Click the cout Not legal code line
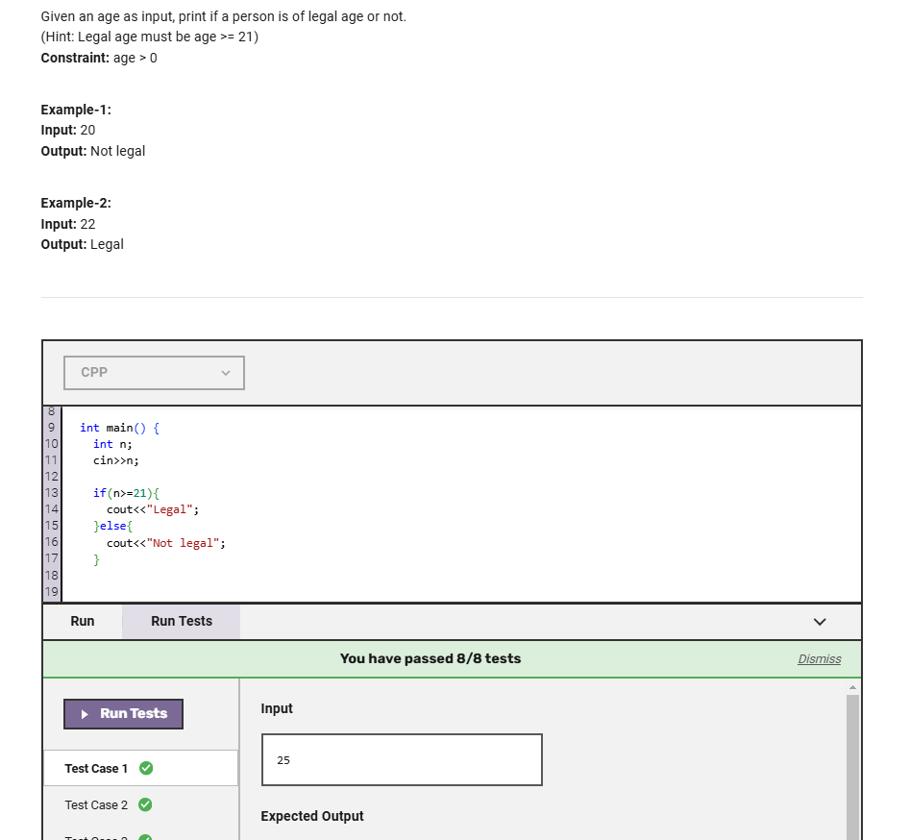 coord(166,543)
